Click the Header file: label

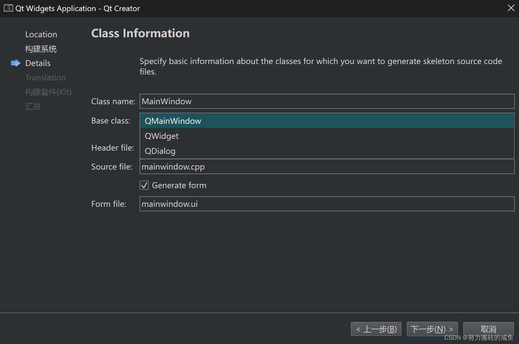pos(113,148)
